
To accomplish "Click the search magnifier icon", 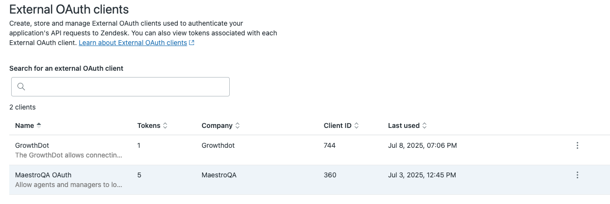I will pyautogui.click(x=21, y=87).
